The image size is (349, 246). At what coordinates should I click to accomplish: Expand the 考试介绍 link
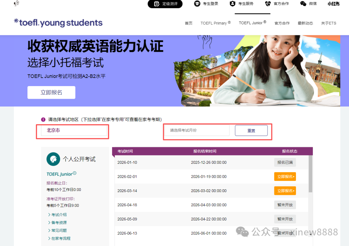click(59, 215)
